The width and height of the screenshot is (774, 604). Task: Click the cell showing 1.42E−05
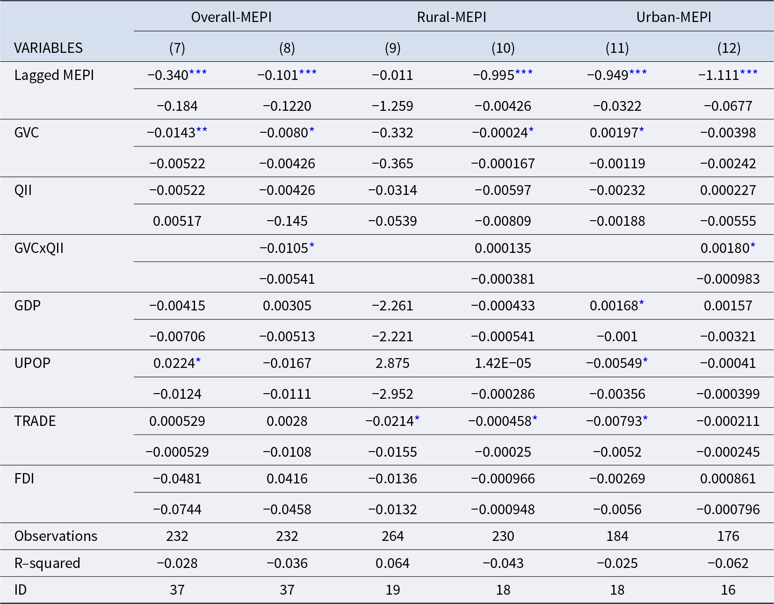503,363
